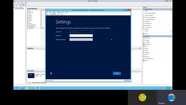The image size is (186, 105).
Task: Open the Help menu in VM Connection window
Action: [x=67, y=12]
